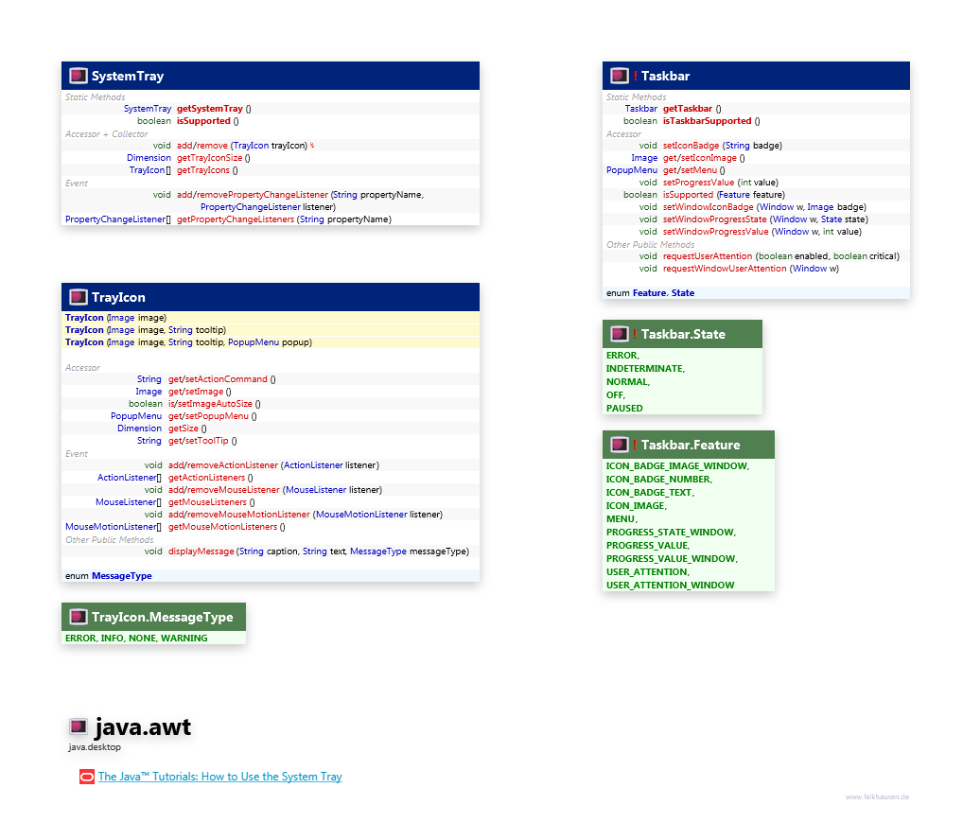Click the setWindowProgressState method
The height and width of the screenshot is (840, 963).
[x=715, y=219]
